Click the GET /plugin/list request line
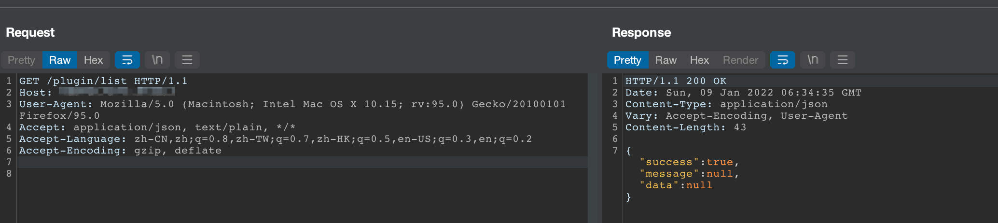 103,81
